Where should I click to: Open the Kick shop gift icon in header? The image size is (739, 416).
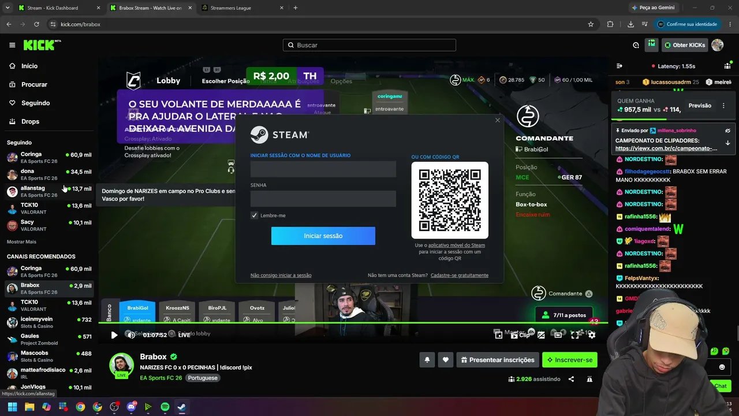(652, 44)
